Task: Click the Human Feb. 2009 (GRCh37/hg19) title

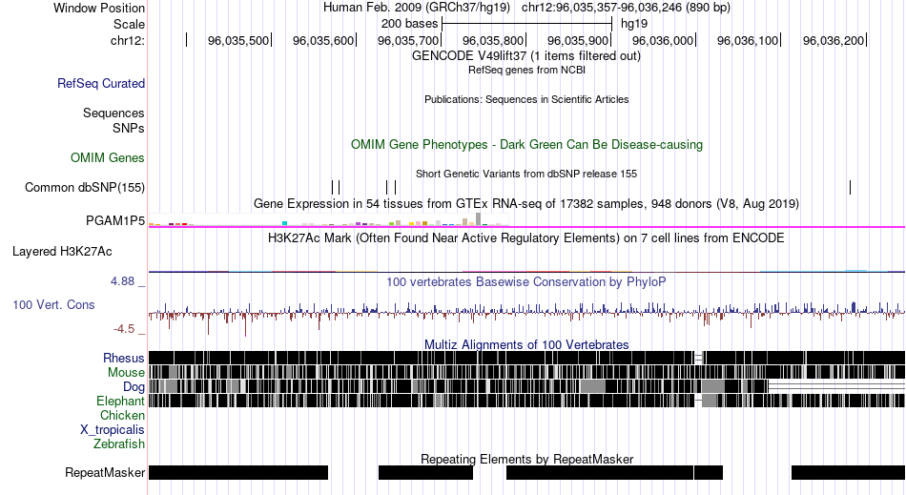Action: pyautogui.click(x=416, y=8)
